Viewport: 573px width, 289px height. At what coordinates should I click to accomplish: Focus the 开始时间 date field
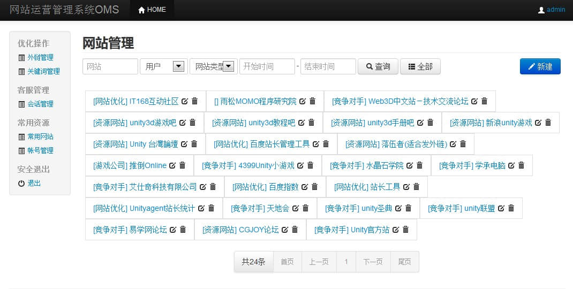click(x=267, y=66)
